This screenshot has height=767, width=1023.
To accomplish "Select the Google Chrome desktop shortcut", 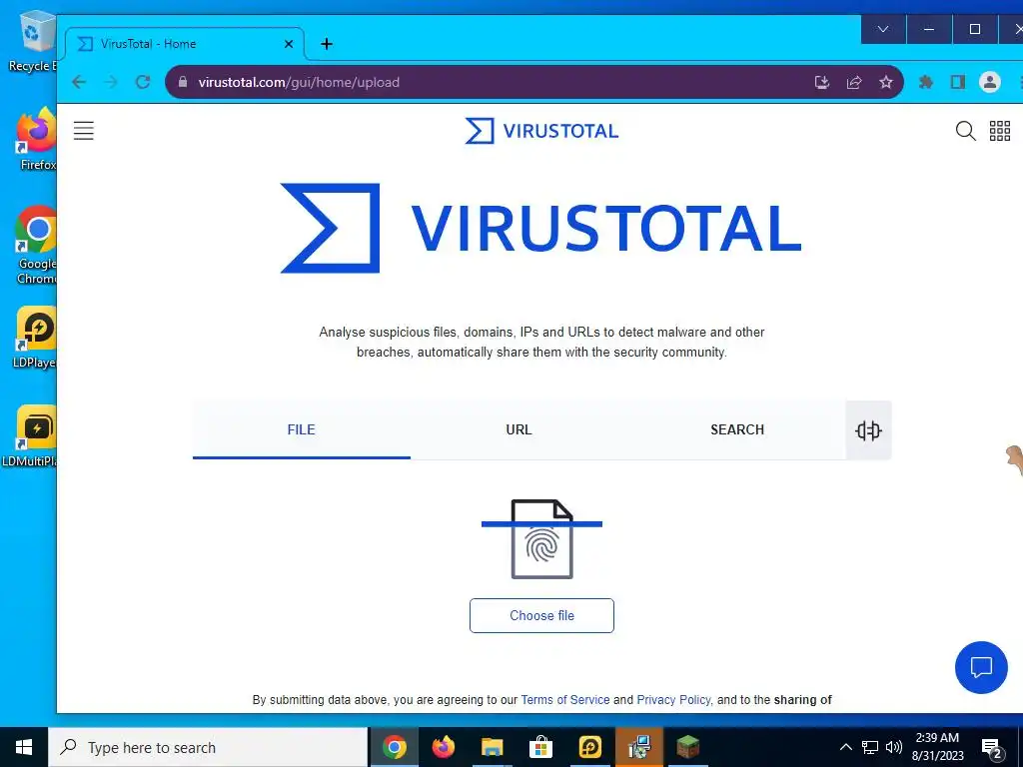I will click(x=37, y=246).
